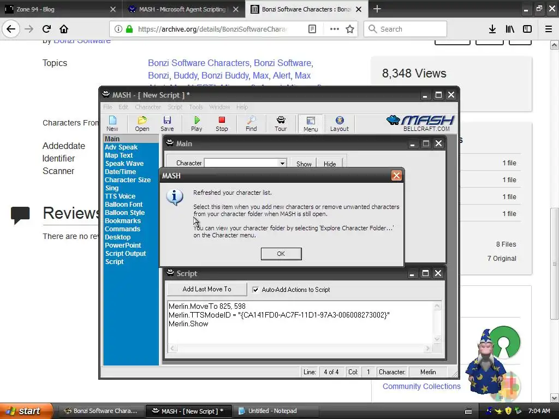This screenshot has height=419, width=559.
Task: Save the script using the Save icon
Action: 167,124
